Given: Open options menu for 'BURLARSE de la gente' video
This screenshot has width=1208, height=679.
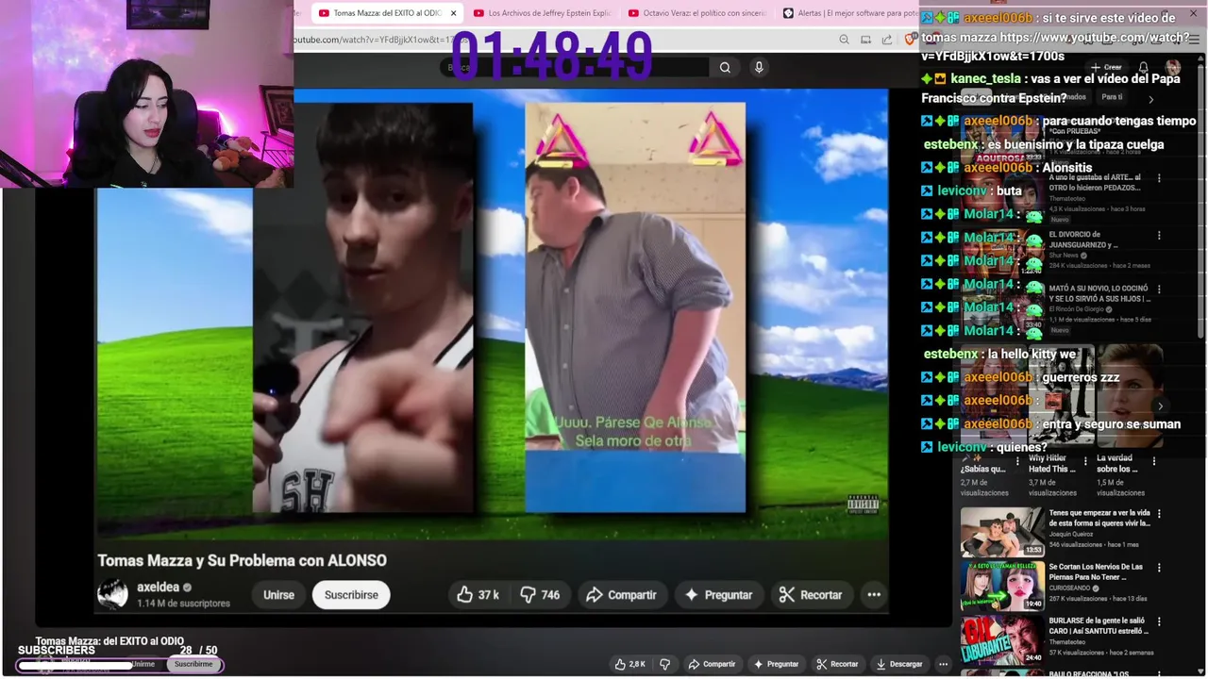Looking at the screenshot, I should point(1159,621).
